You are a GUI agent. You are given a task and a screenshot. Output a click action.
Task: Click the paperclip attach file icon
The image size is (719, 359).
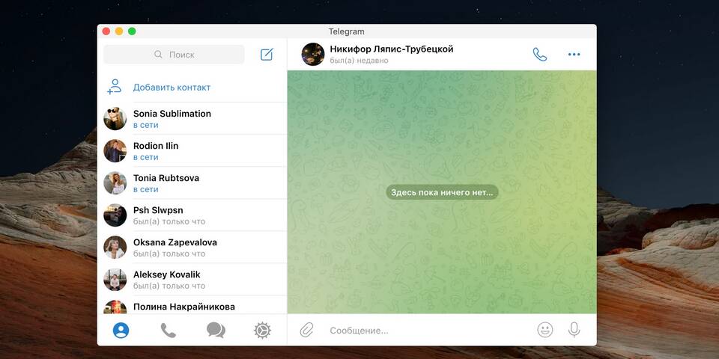(x=307, y=330)
